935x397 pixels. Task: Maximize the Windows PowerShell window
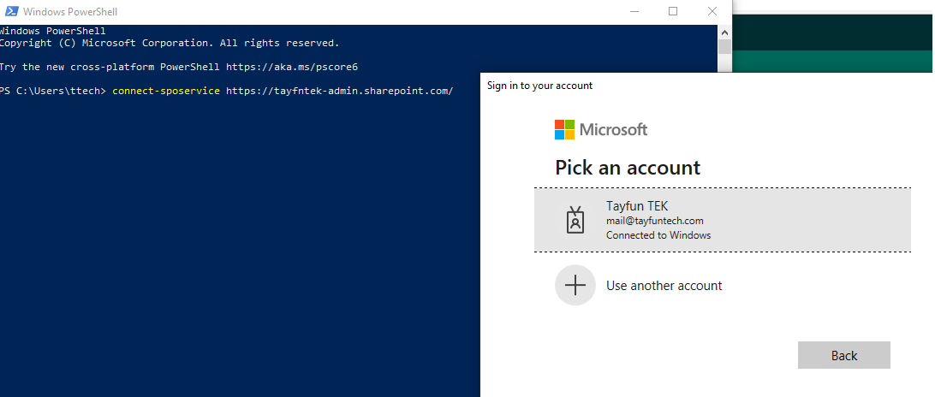pos(673,11)
